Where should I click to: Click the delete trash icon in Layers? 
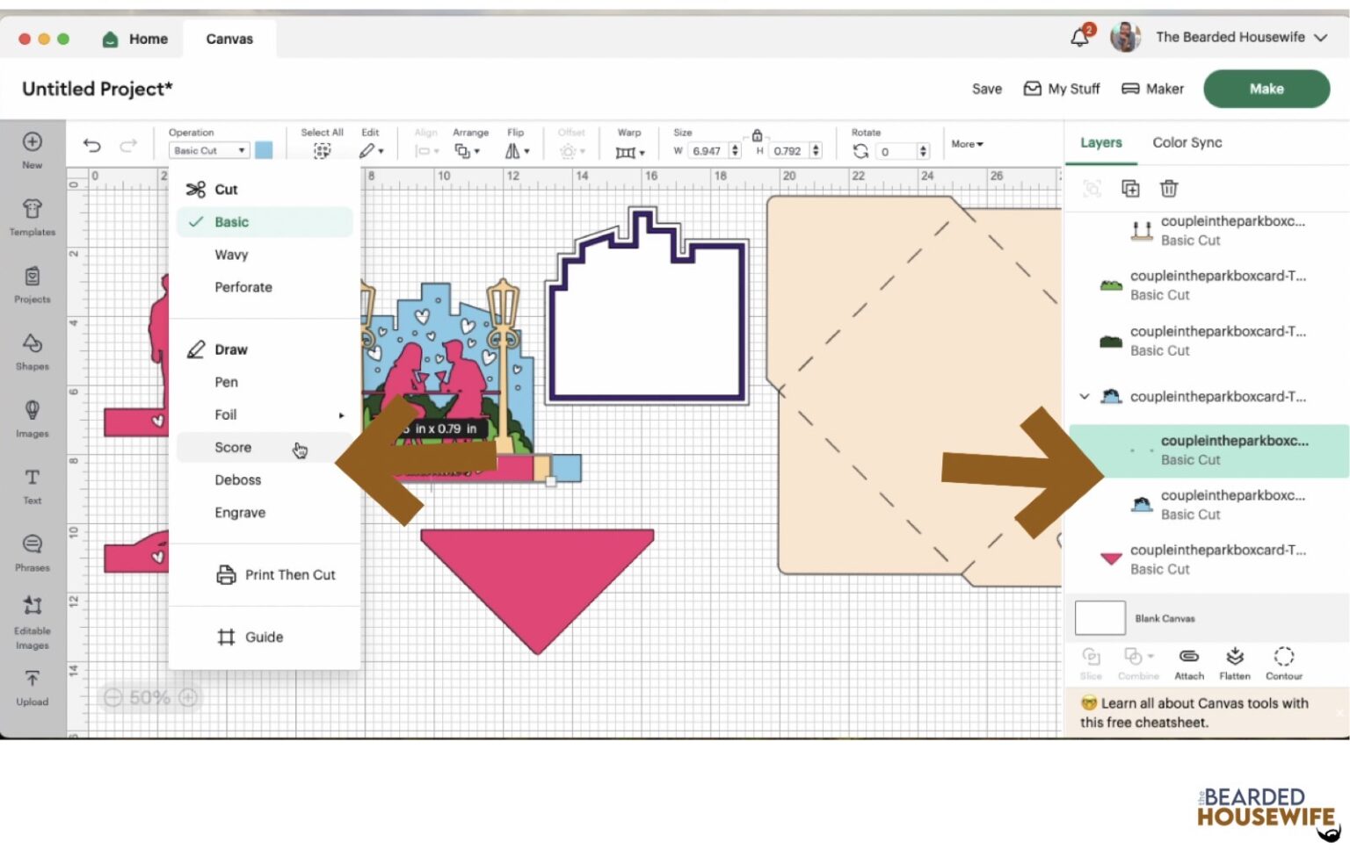1168,189
